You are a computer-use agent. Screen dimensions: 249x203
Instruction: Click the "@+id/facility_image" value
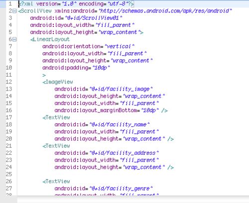point(121,89)
